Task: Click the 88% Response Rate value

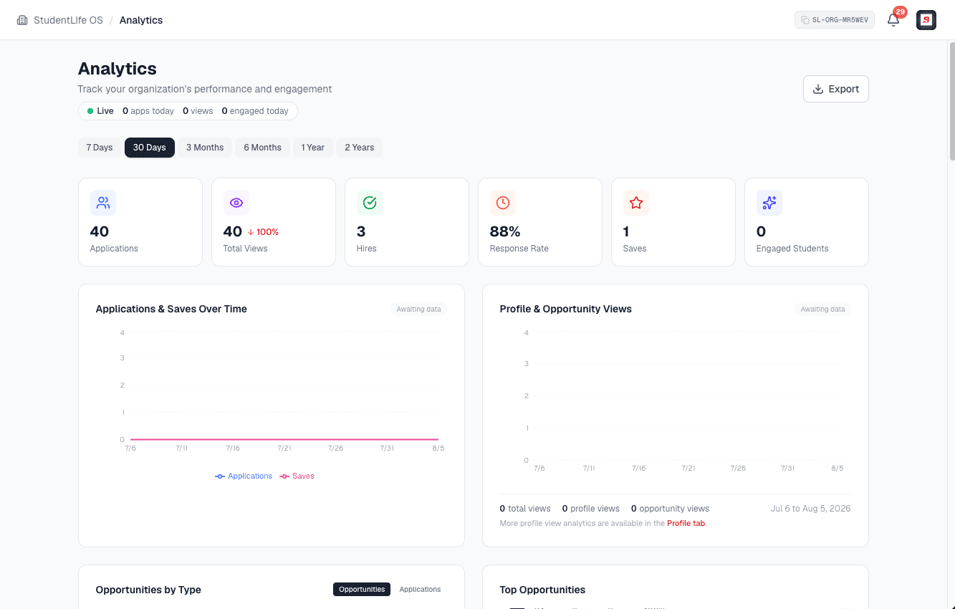Action: point(505,231)
